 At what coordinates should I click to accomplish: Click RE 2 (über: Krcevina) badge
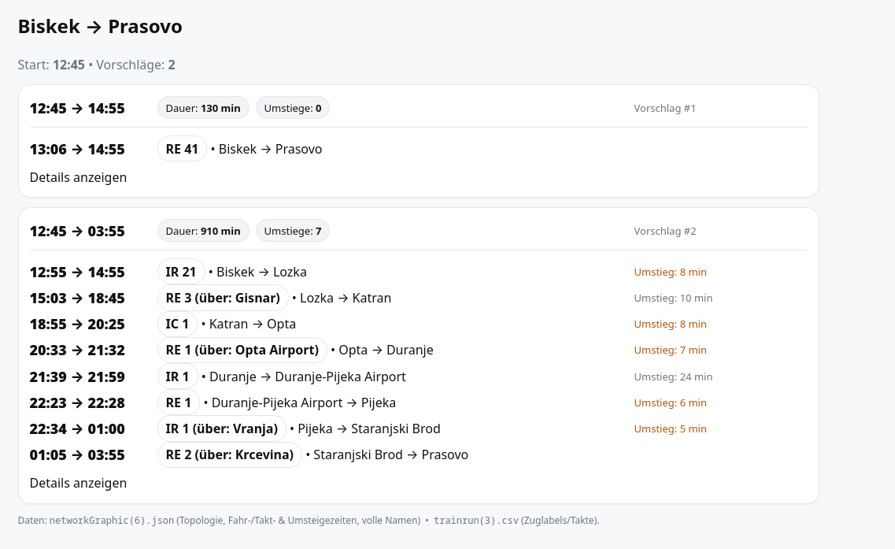click(x=229, y=454)
